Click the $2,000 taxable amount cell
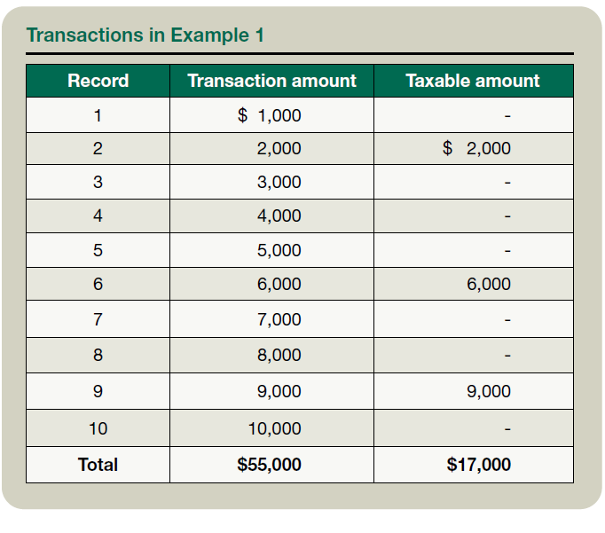This screenshot has width=605, height=533. coord(477,149)
